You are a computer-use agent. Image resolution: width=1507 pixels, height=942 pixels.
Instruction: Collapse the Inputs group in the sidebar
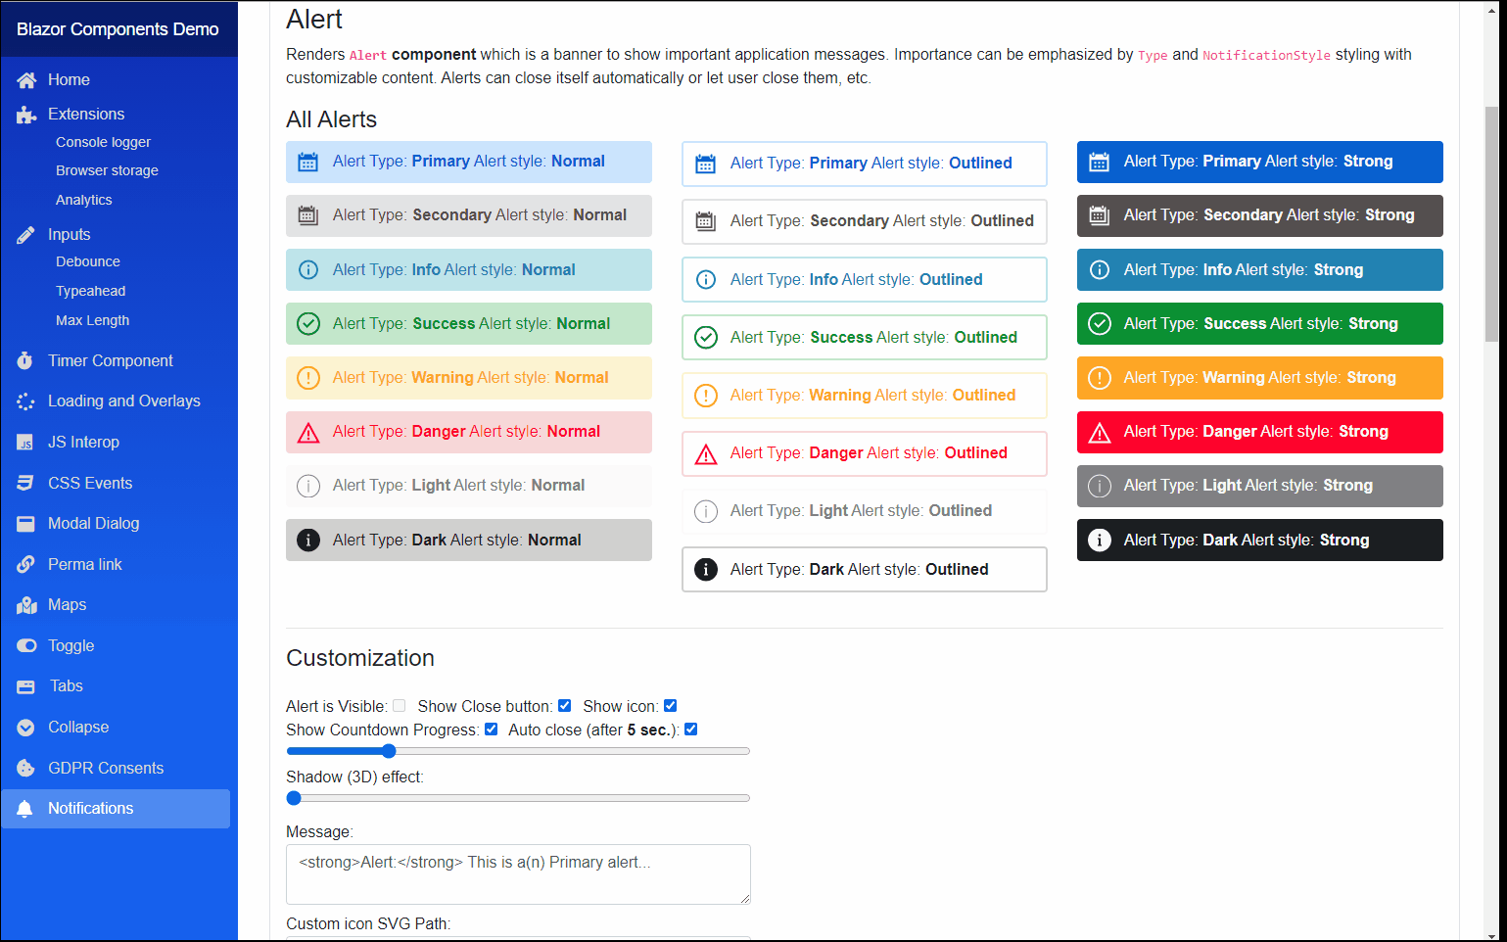click(69, 234)
